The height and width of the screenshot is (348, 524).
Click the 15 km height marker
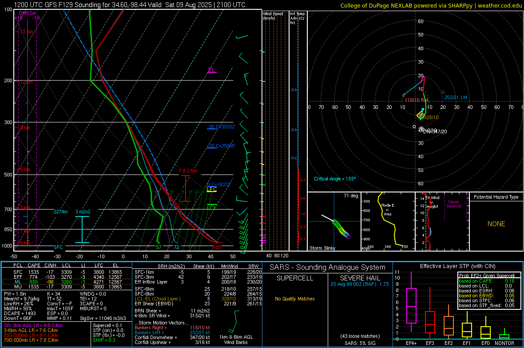26,32
